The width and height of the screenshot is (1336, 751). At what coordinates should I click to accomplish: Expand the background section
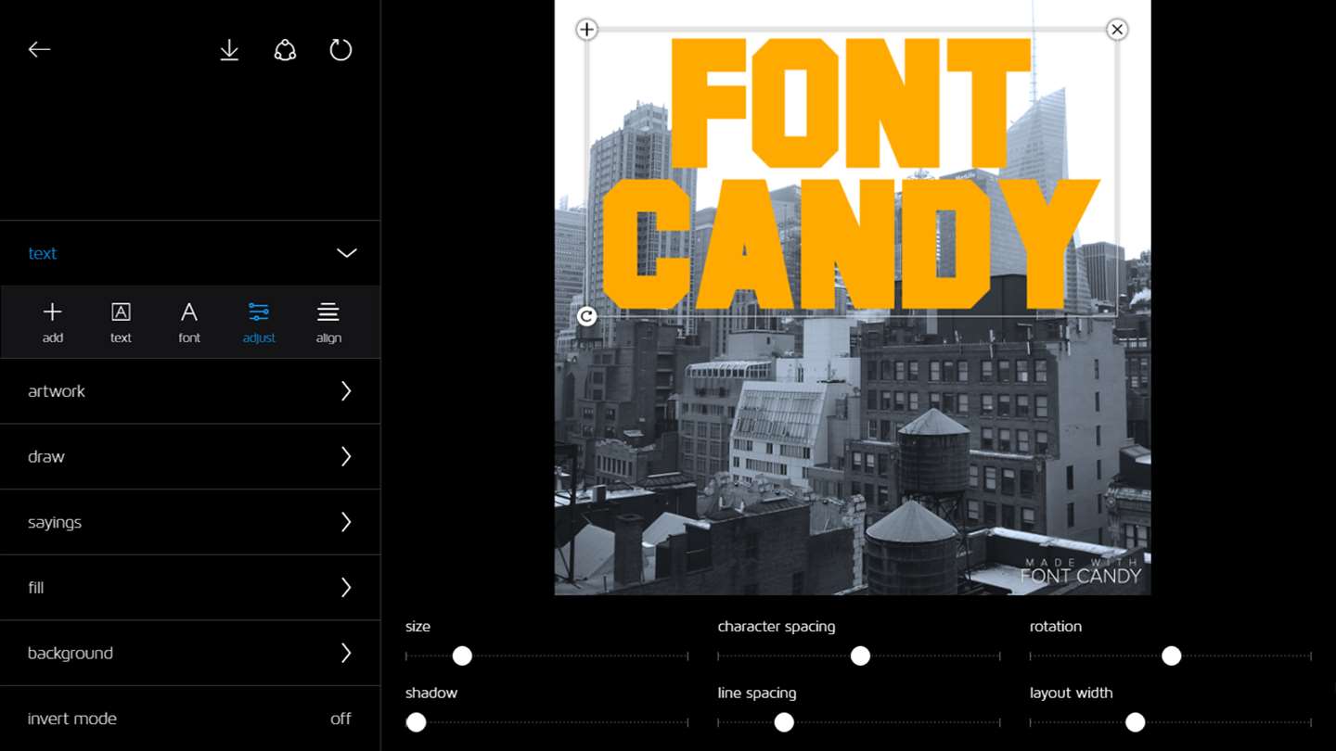[190, 653]
